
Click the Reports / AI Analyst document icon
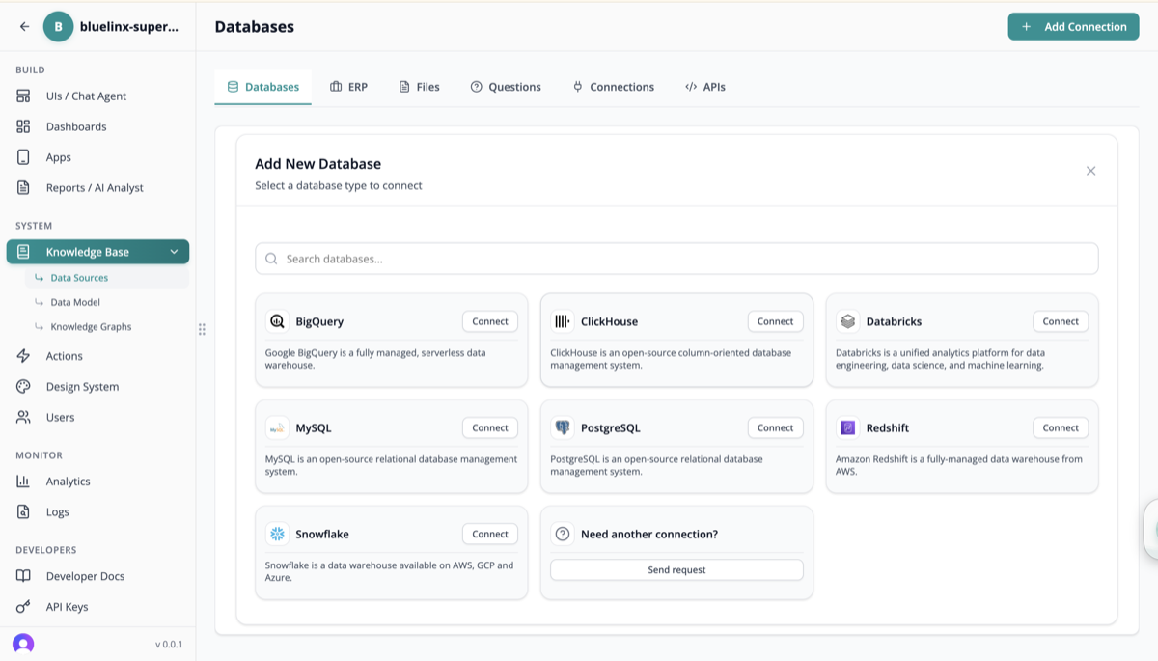pyautogui.click(x=23, y=187)
